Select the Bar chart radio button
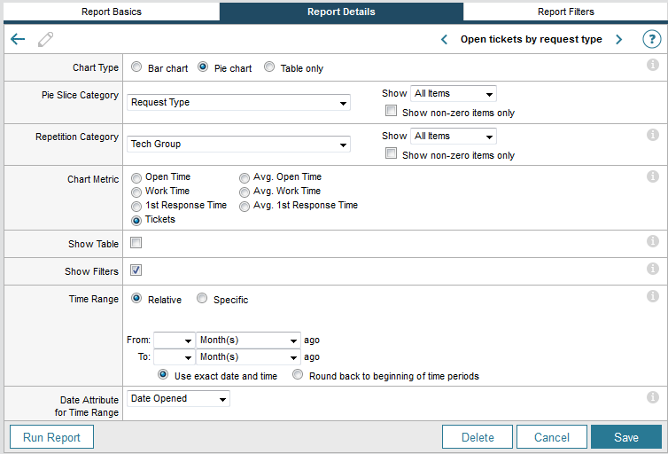 click(136, 67)
